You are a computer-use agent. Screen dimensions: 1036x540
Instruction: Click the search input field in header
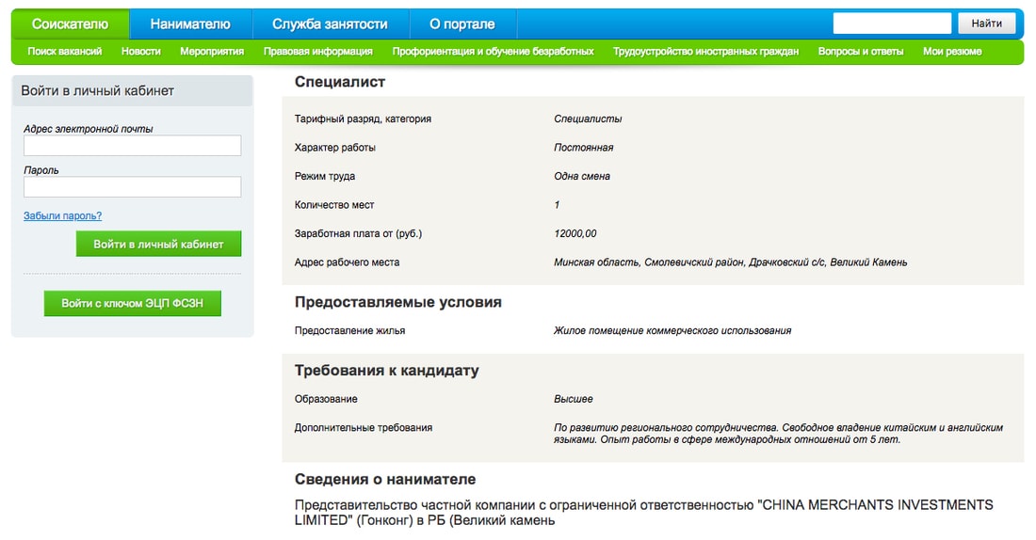pyautogui.click(x=892, y=24)
